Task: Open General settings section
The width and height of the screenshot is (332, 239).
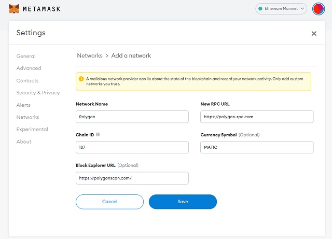Action: tap(26, 56)
